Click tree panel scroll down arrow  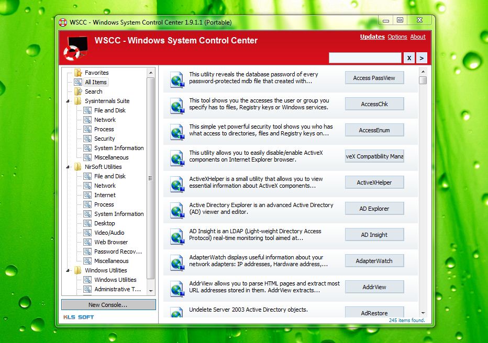[151, 291]
